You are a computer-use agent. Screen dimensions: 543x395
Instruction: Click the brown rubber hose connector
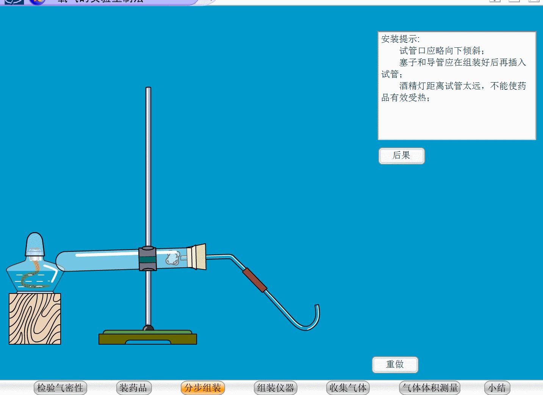tap(255, 279)
